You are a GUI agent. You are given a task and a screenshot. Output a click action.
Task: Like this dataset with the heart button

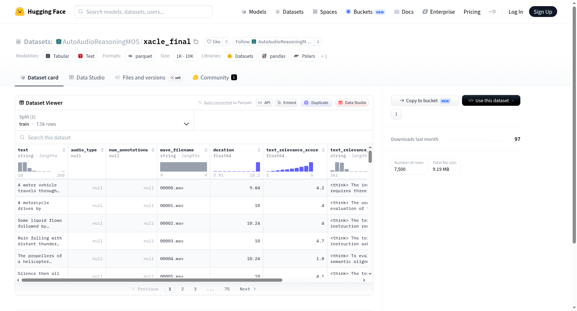213,42
